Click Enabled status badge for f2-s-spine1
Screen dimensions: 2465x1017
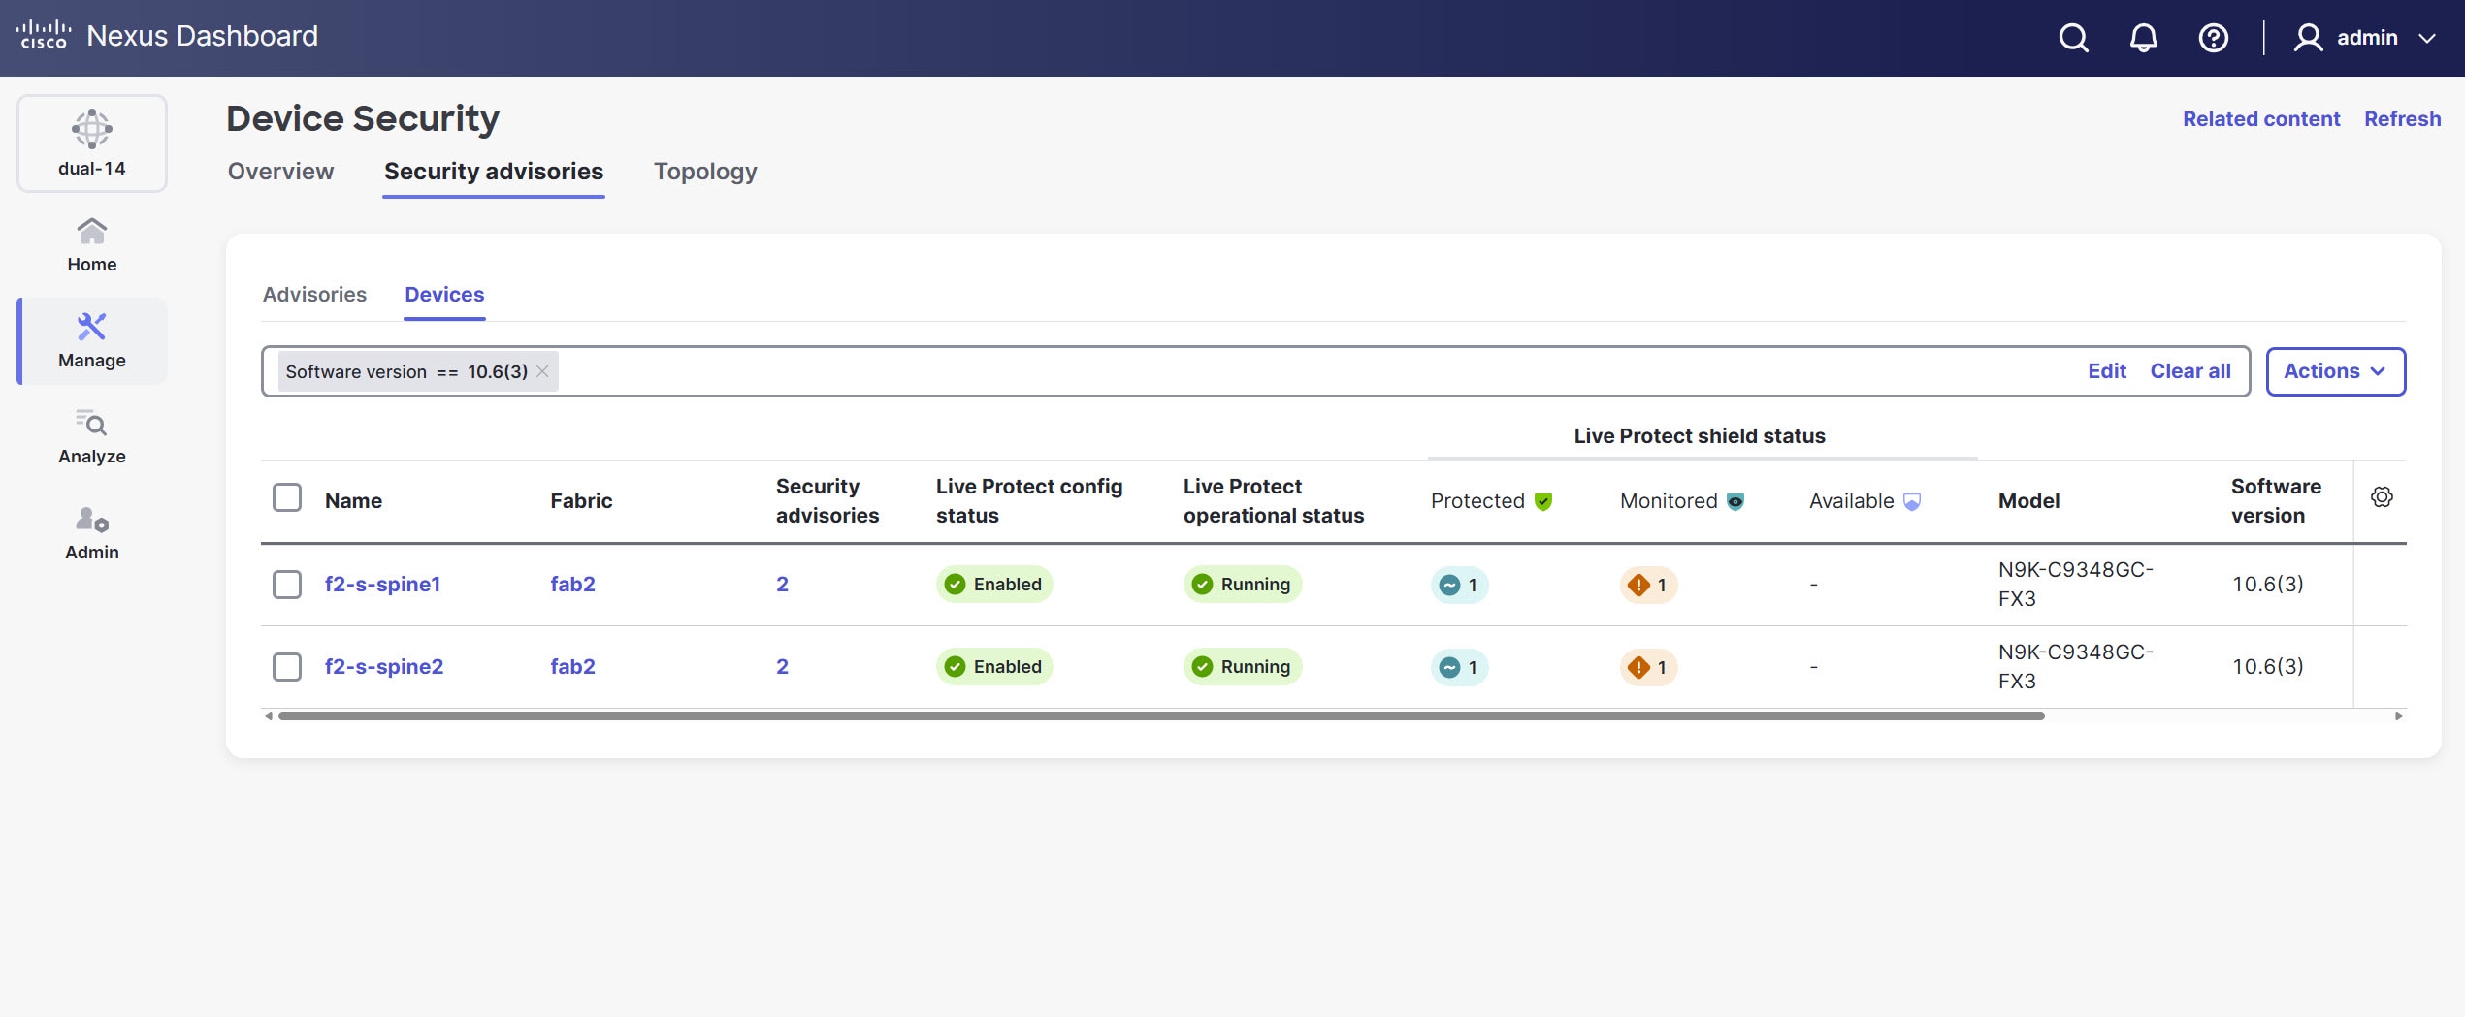pyautogui.click(x=994, y=584)
